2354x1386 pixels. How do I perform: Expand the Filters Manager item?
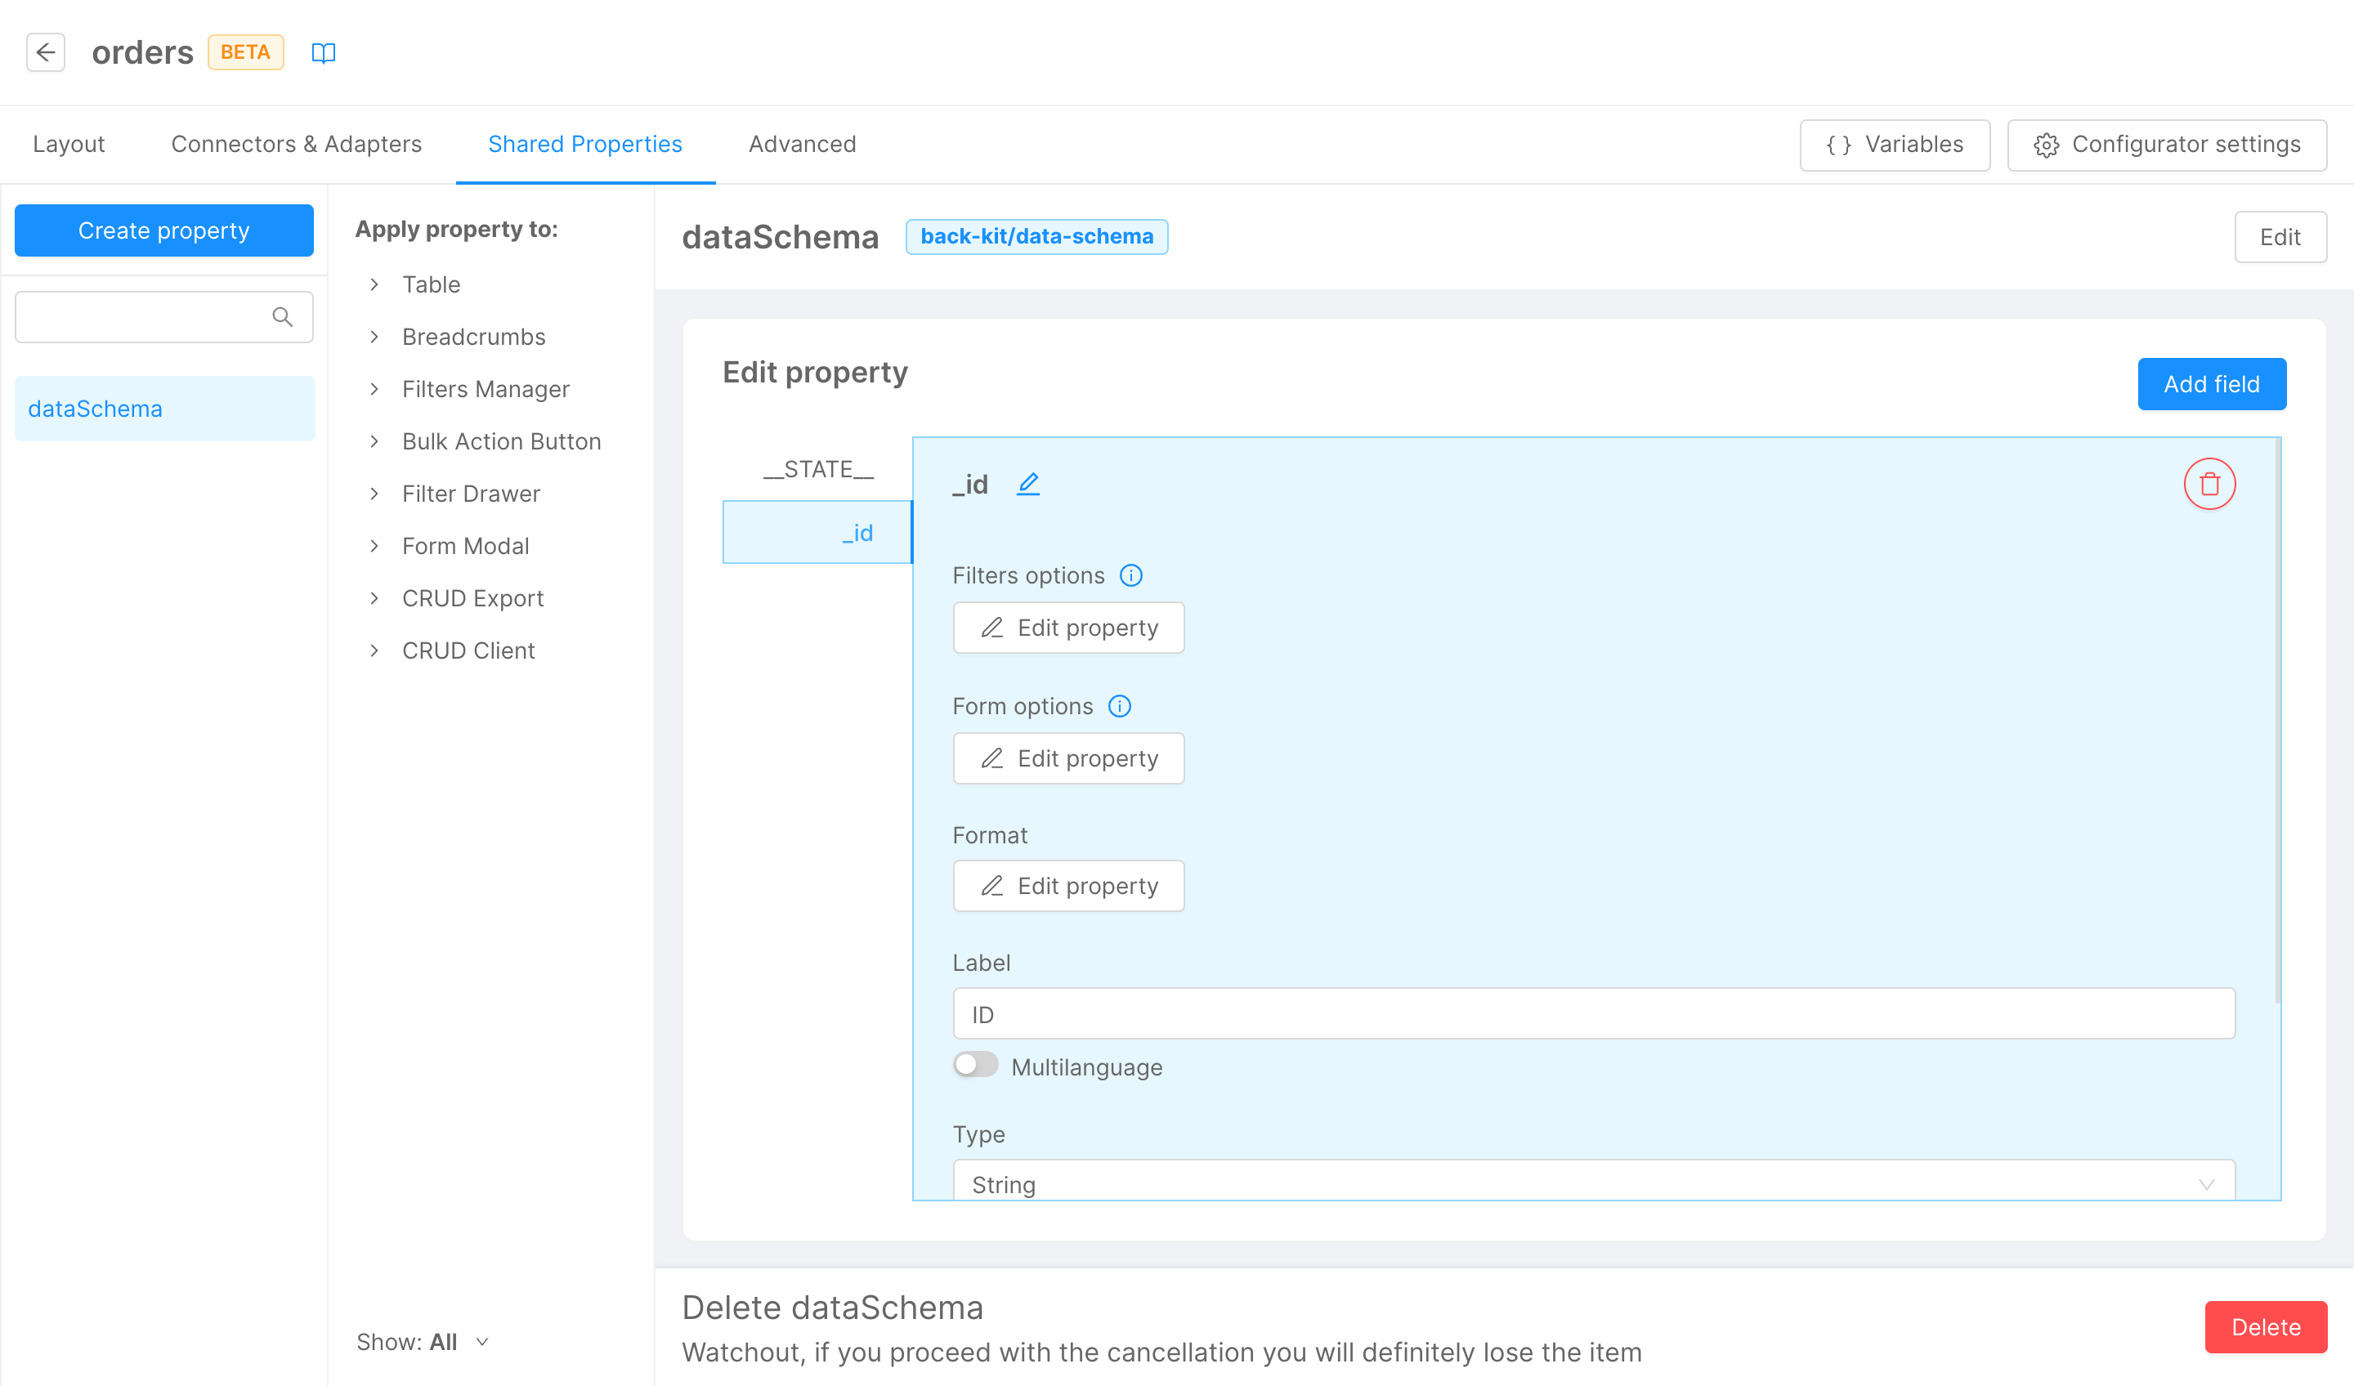click(374, 388)
